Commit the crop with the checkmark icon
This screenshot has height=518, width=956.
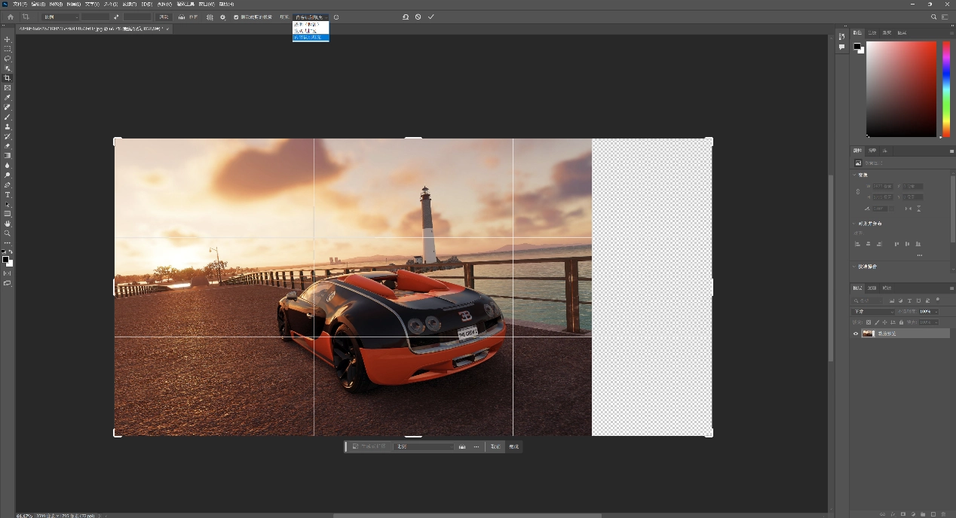tap(431, 17)
